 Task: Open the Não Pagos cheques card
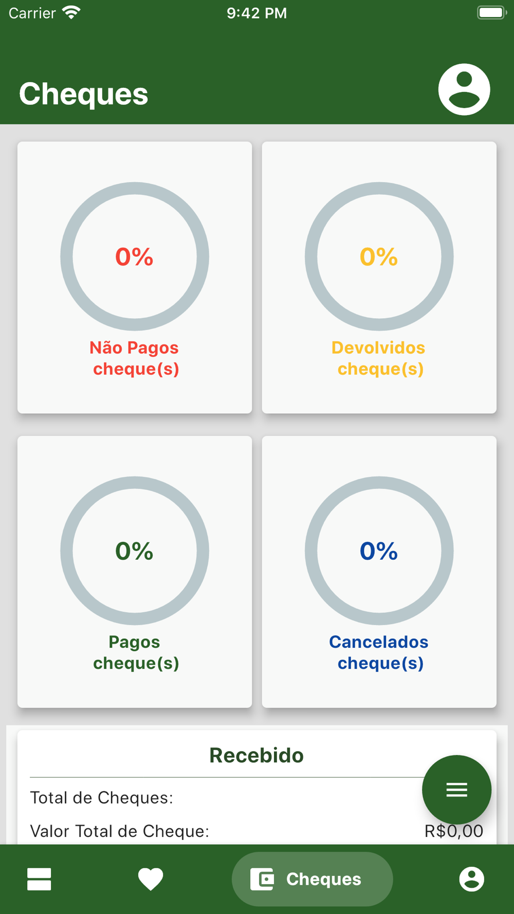click(135, 278)
